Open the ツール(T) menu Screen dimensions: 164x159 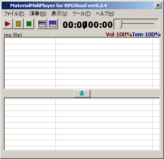pyautogui.click(x=81, y=13)
